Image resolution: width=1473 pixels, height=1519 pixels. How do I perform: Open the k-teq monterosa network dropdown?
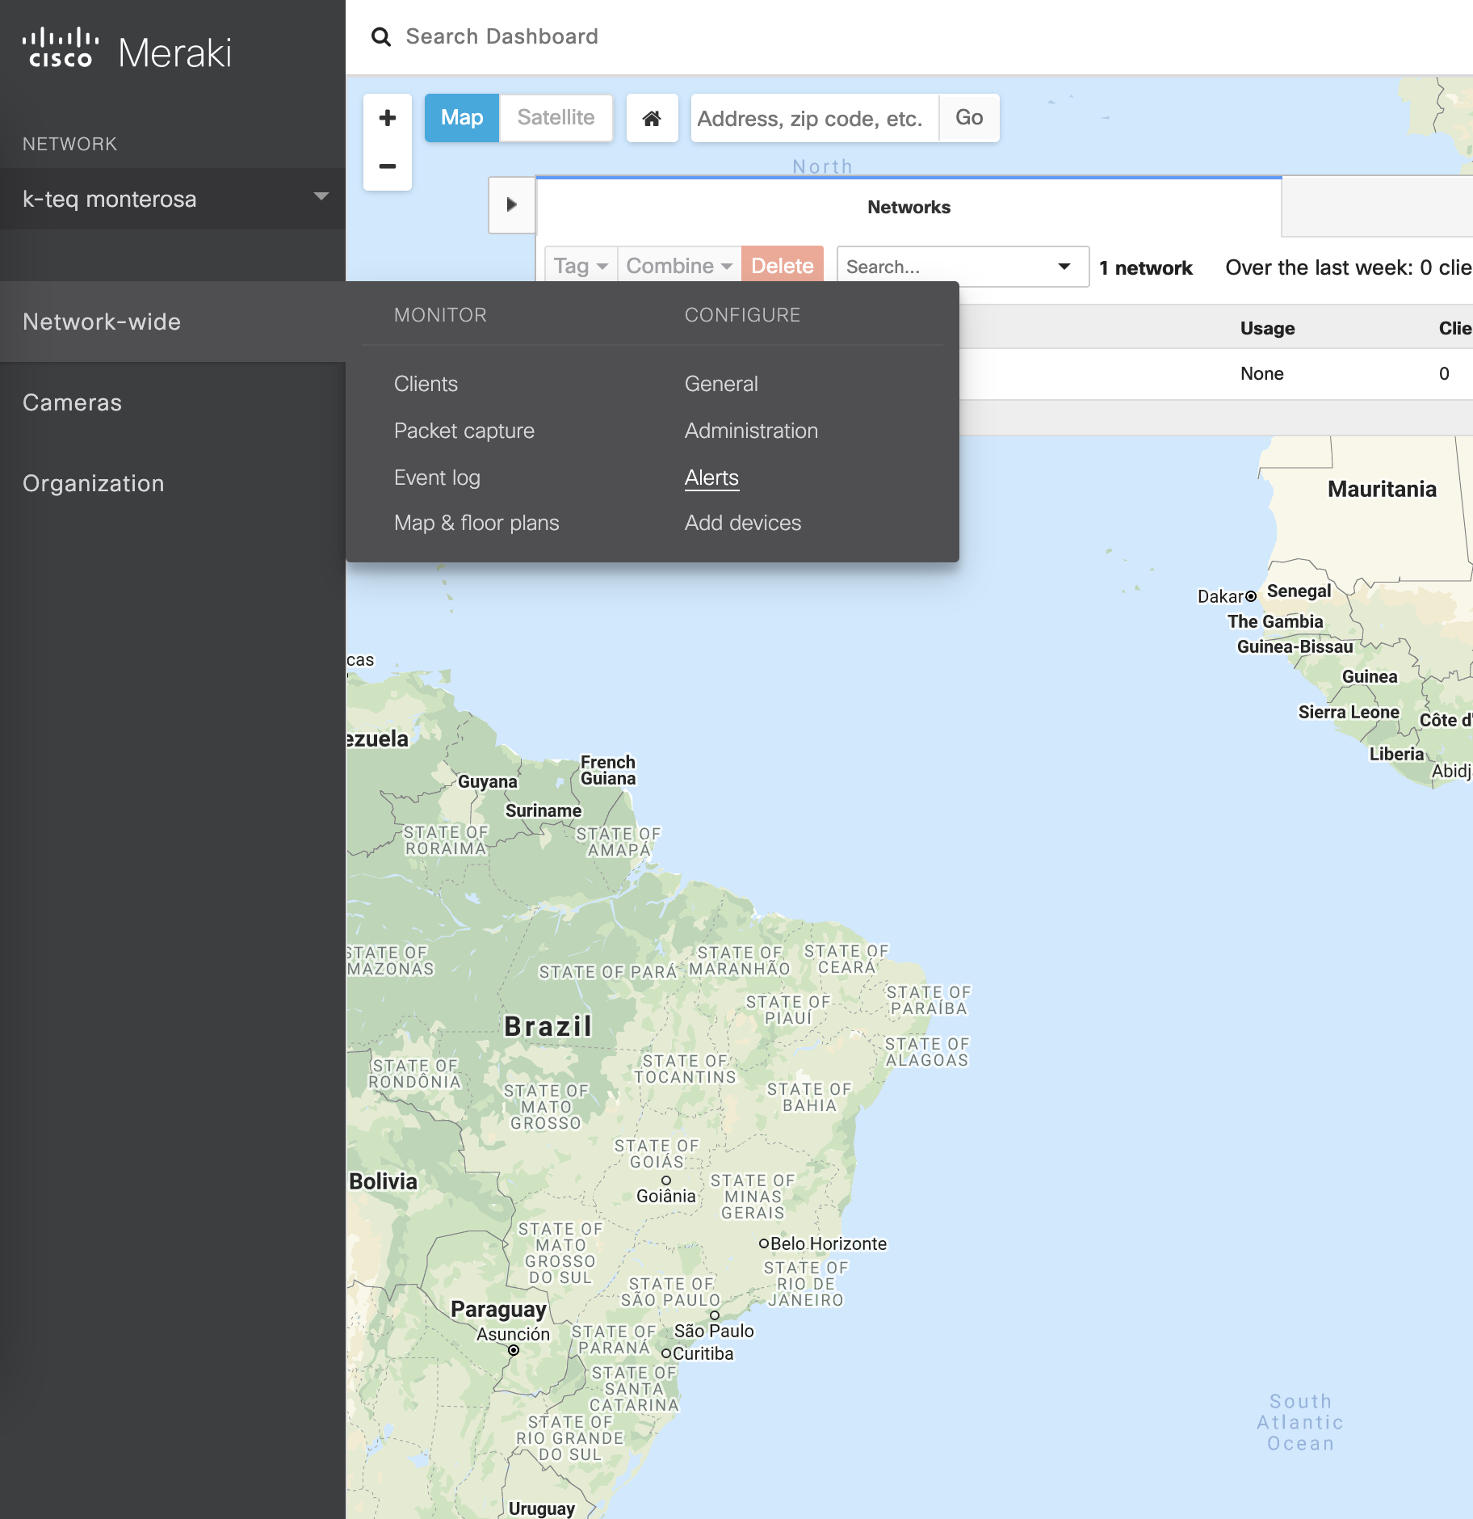tap(173, 199)
